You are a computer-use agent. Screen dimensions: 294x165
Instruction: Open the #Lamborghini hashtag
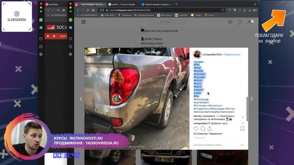click(201, 102)
